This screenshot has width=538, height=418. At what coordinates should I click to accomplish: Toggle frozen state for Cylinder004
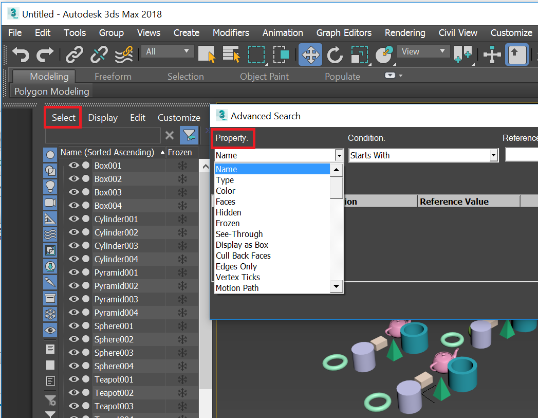182,259
